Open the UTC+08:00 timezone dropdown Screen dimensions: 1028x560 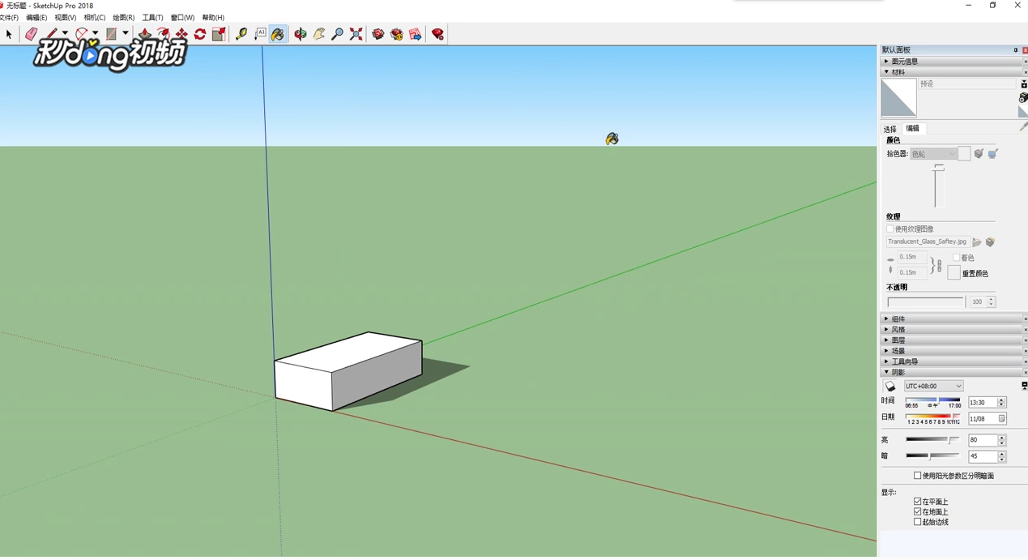[x=933, y=387]
